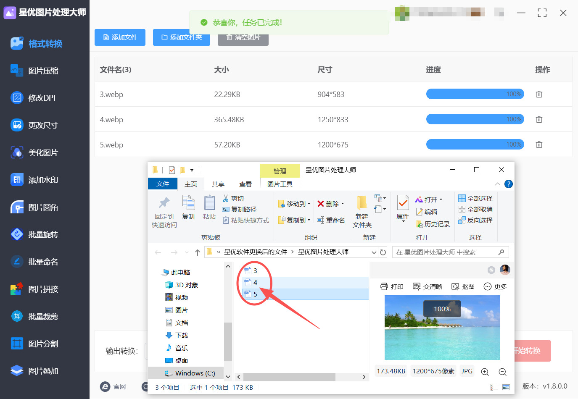Open quick access toolbar customize arrow
Screen dimensions: 578x399
coord(192,170)
